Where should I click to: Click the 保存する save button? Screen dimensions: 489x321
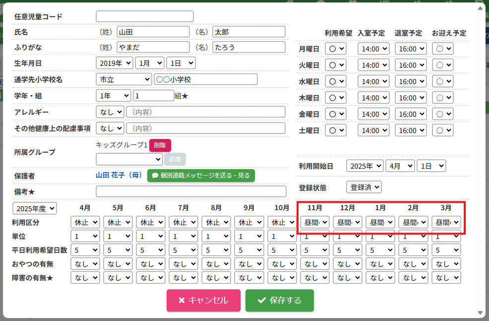[279, 300]
